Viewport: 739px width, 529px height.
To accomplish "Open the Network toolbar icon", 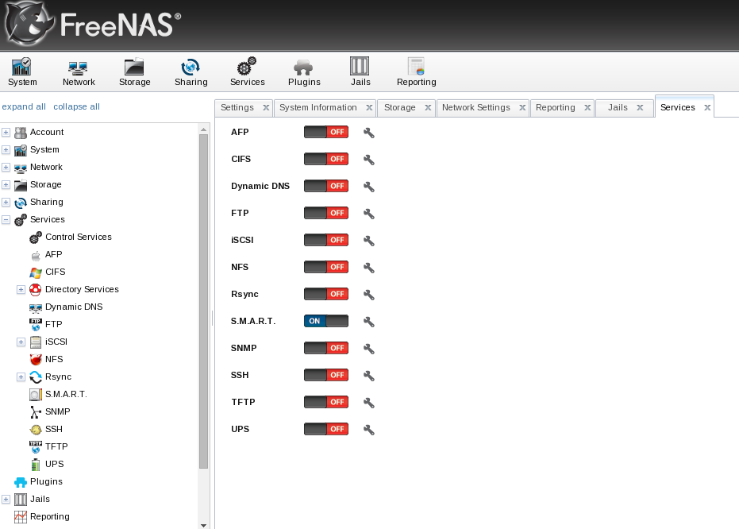I will click(79, 71).
